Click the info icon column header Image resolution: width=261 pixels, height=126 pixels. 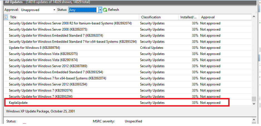[x=6, y=17]
